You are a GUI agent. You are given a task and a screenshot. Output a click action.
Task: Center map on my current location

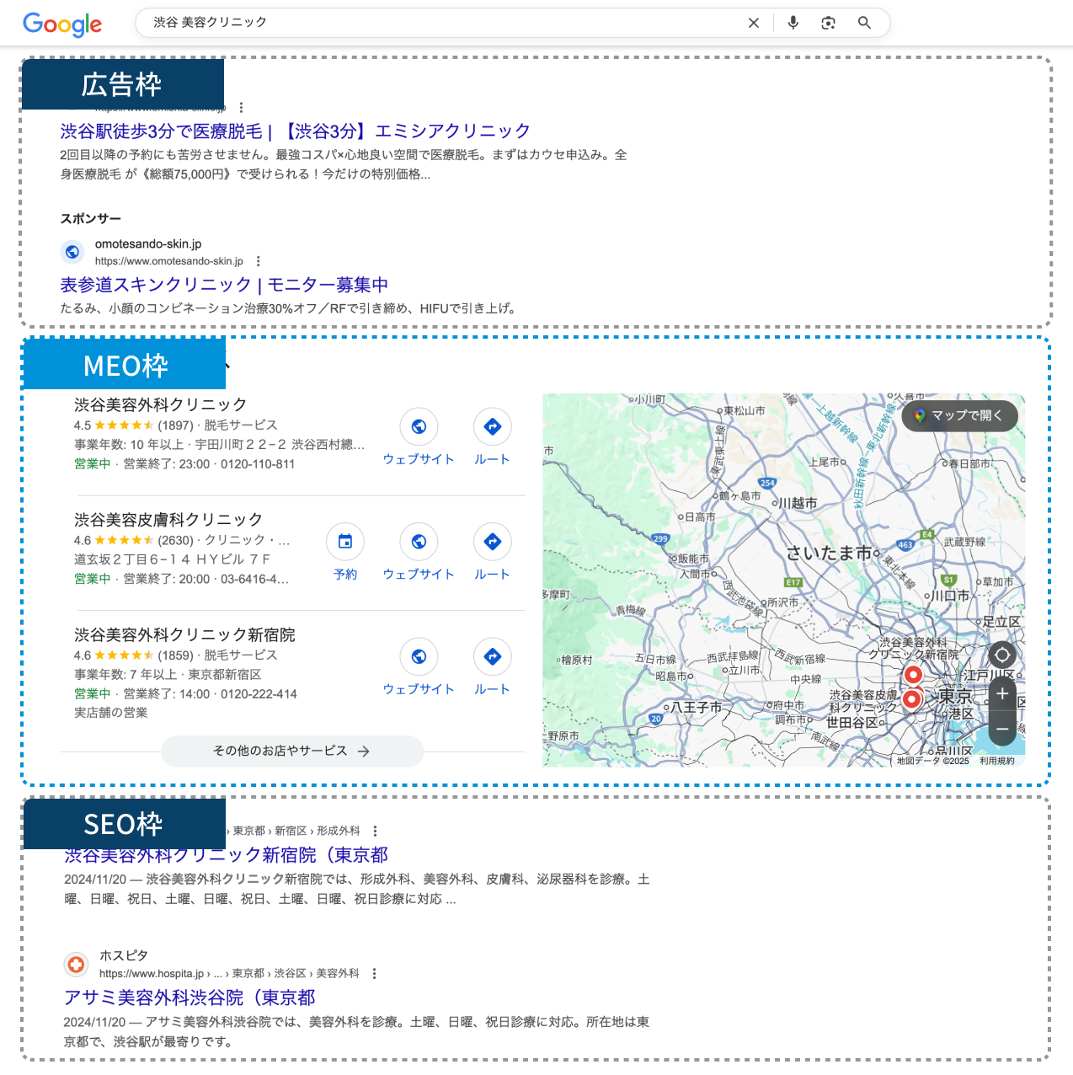(1001, 655)
